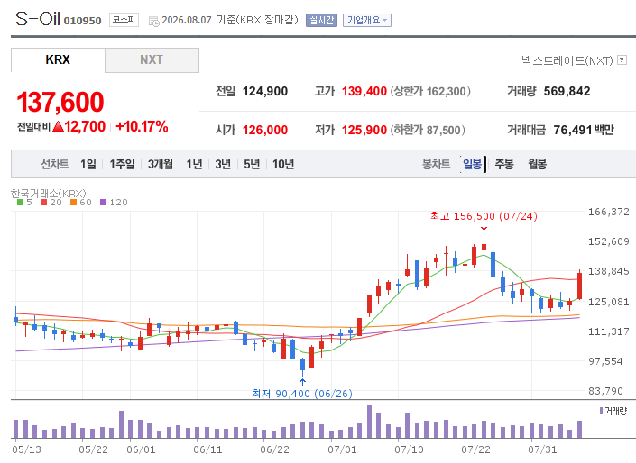Click the 하한가 87,500 lower limit text

pos(428,130)
